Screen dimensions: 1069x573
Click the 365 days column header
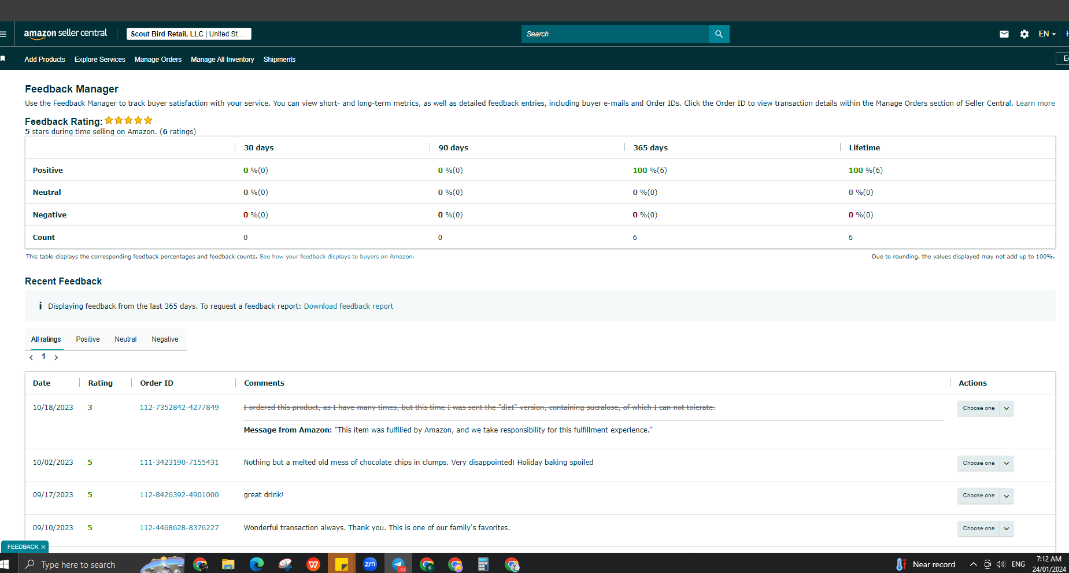[650, 148]
